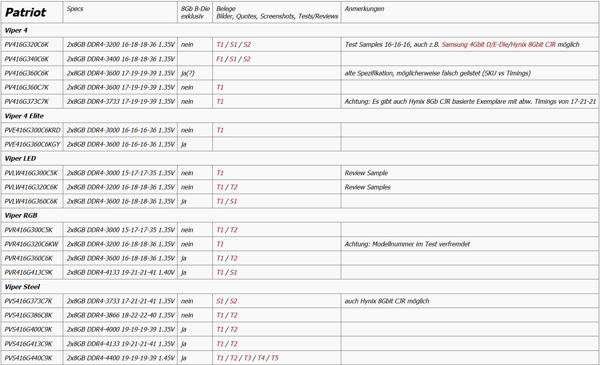Open T2 link in PVS416G413C9K row
Image resolution: width=600 pixels, height=365 pixels.
point(234,344)
